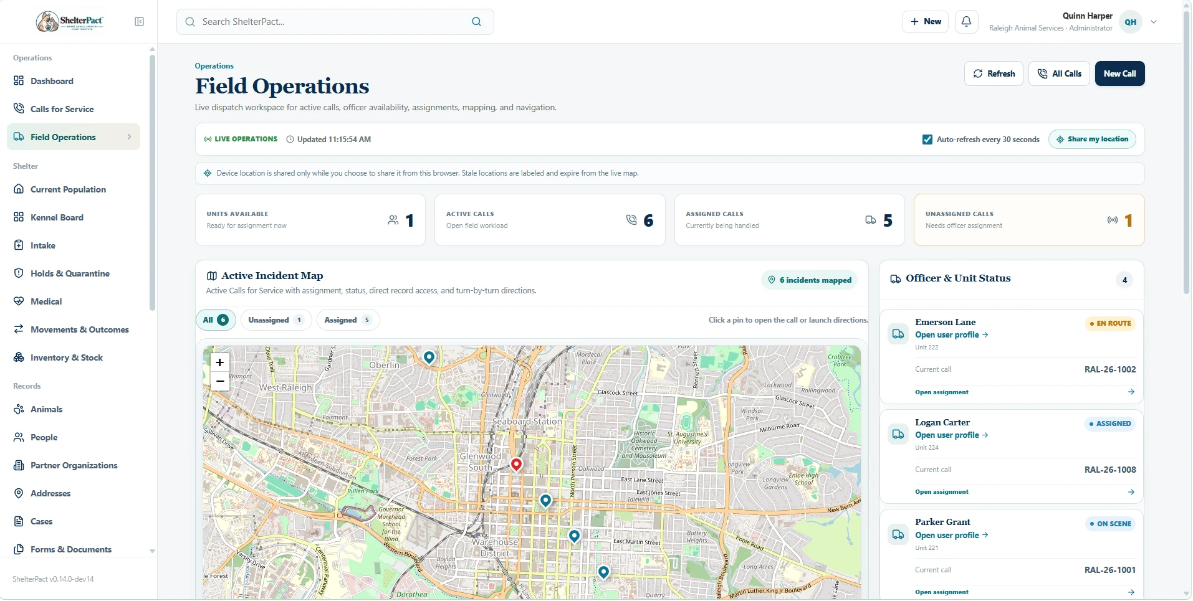
Task: Click the red unassigned incident pin on map
Action: [x=516, y=464]
